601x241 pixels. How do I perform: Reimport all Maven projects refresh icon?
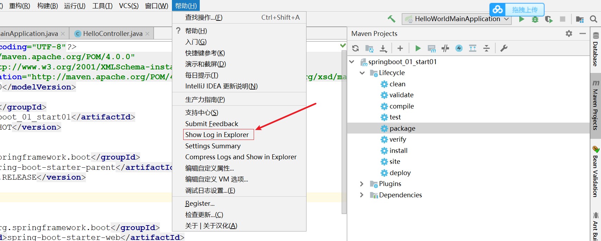[x=355, y=48]
